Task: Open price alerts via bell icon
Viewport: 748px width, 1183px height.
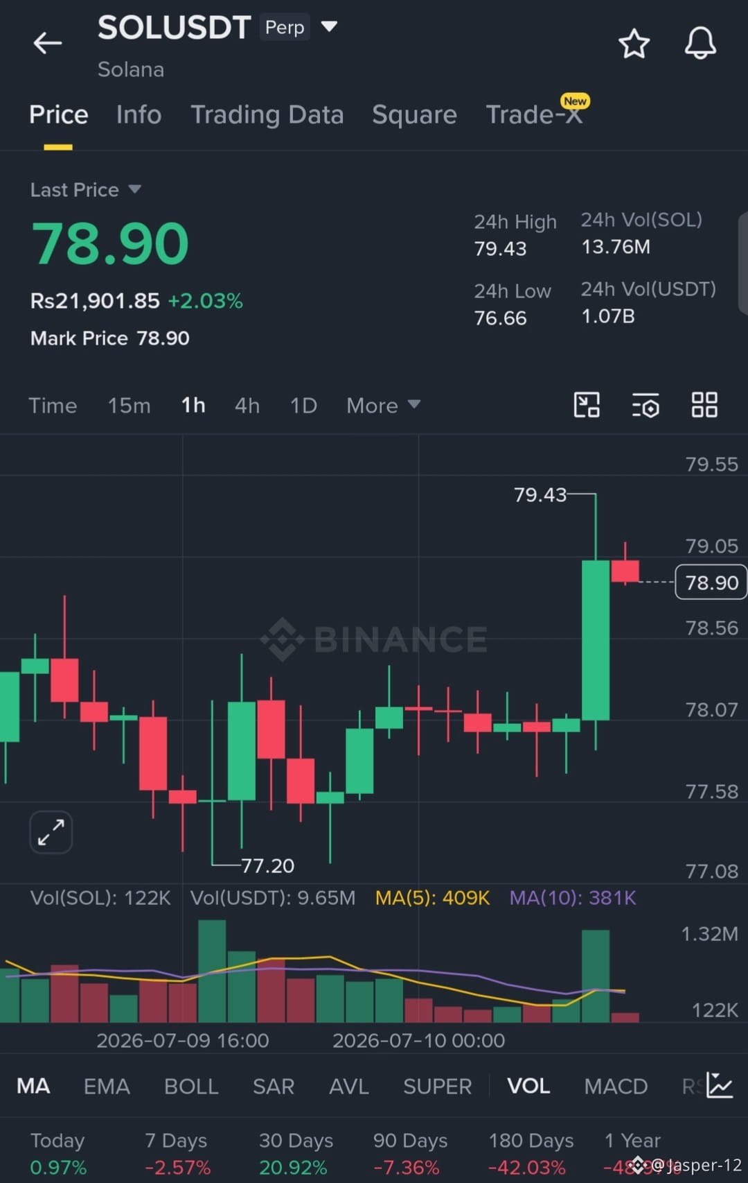Action: click(x=700, y=43)
